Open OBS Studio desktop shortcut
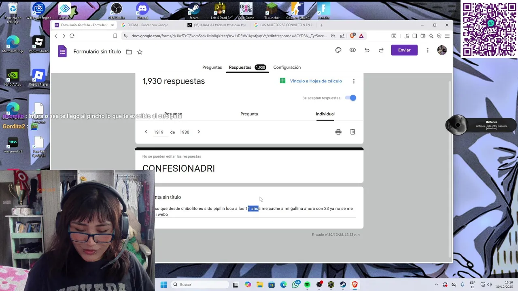This screenshot has height=291, width=518. pos(117,11)
